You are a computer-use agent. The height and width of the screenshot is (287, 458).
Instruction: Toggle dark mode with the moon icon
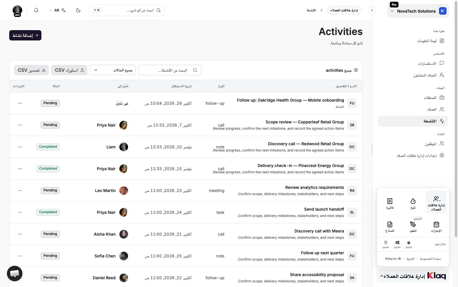[78, 10]
